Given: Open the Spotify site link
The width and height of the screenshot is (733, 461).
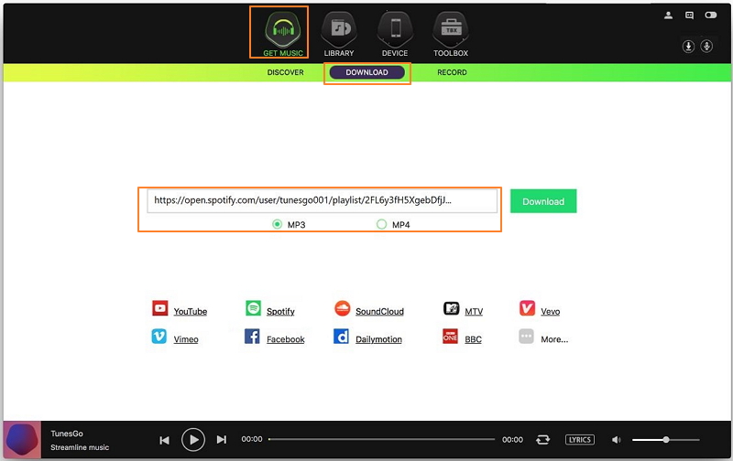Looking at the screenshot, I should pyautogui.click(x=279, y=311).
